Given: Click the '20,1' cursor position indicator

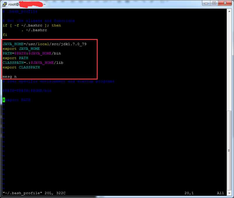Looking at the screenshot, I should [x=189, y=193].
